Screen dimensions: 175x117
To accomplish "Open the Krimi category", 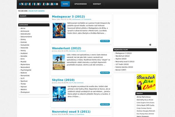I will tap(22, 59).
